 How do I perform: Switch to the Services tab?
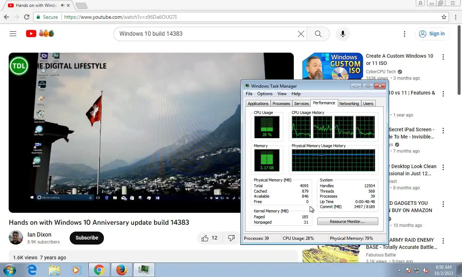(x=301, y=104)
